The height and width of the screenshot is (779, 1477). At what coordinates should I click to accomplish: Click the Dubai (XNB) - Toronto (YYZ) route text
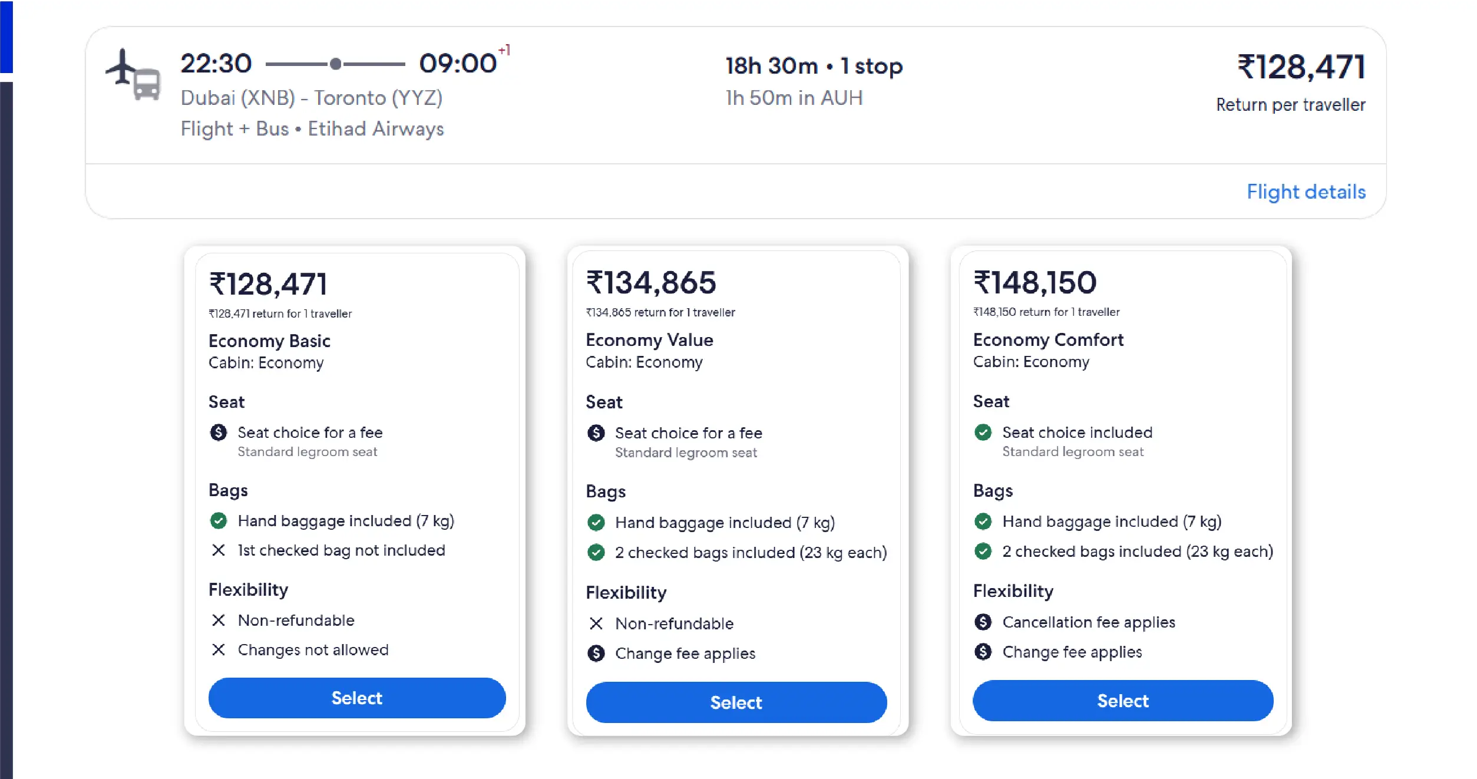311,98
